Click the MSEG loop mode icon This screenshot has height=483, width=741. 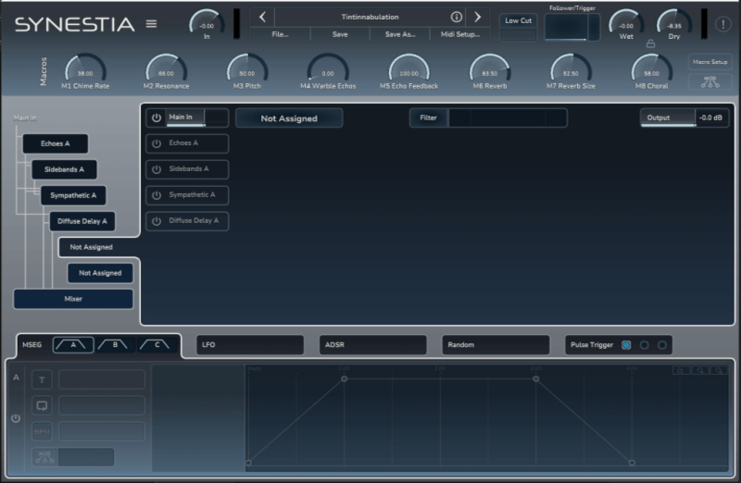42,405
